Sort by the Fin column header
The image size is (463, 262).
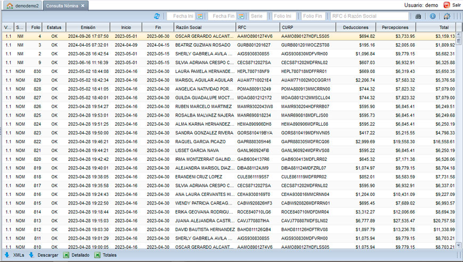[x=158, y=27]
